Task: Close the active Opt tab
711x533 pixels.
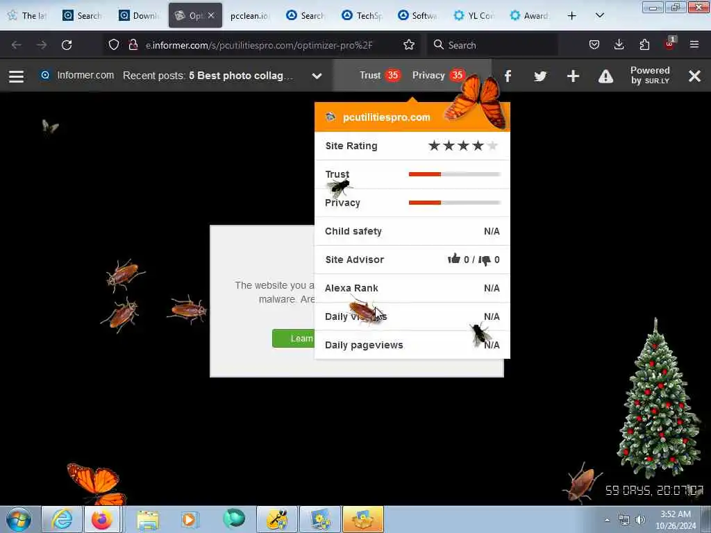Action: pos(211,15)
